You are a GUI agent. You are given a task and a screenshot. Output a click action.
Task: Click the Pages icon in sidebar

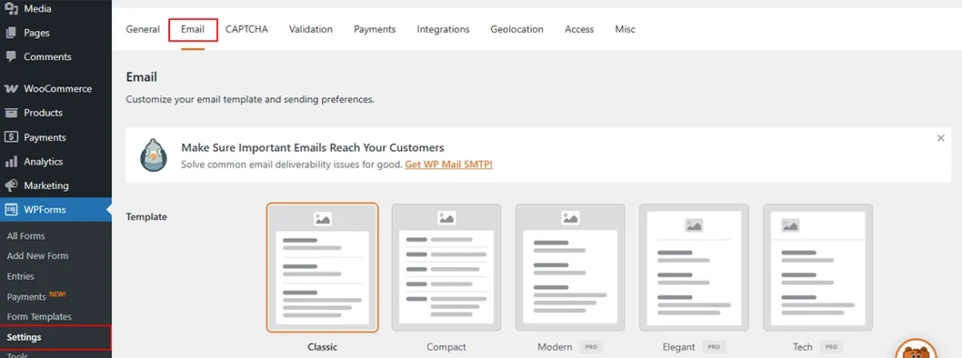(10, 33)
